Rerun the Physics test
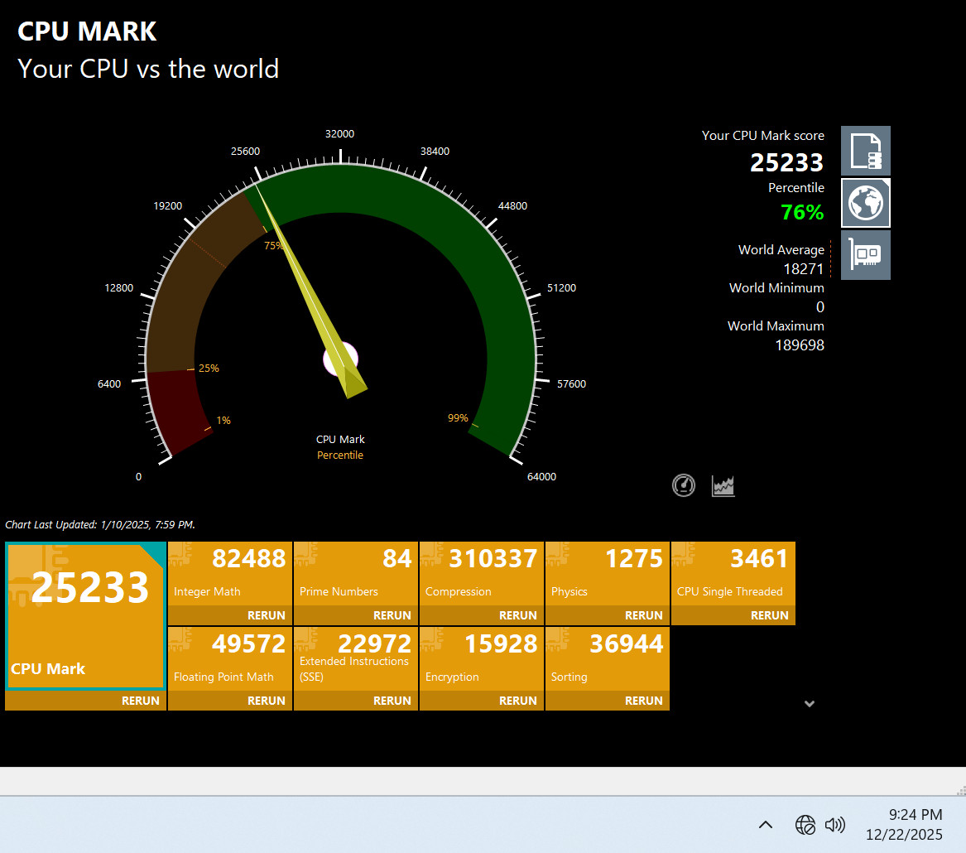 (643, 615)
